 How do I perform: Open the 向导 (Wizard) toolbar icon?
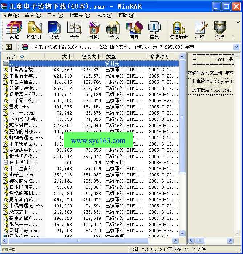pyautogui.click(x=134, y=30)
